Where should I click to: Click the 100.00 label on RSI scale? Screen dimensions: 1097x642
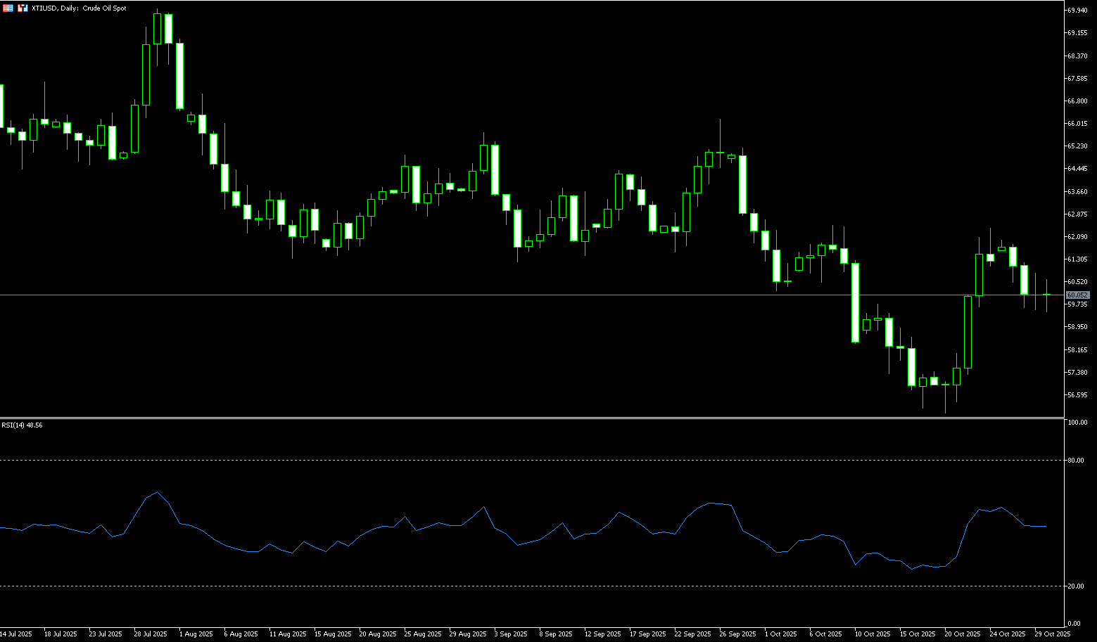click(x=1077, y=423)
